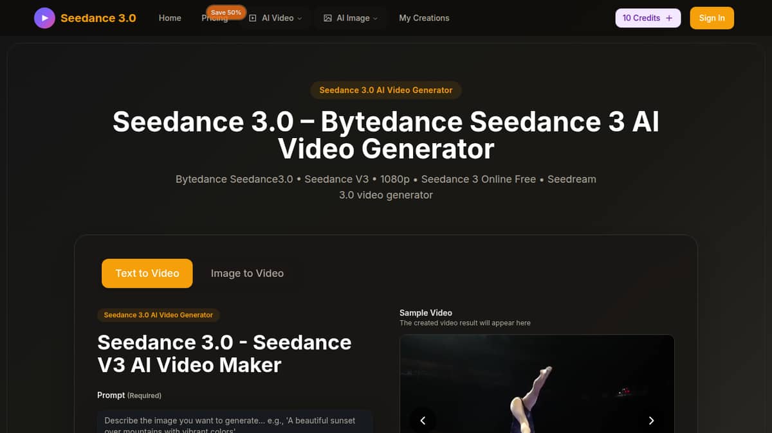772x433 pixels.
Task: Click the main Bytedance Seedance 3 headline
Action: (386, 135)
